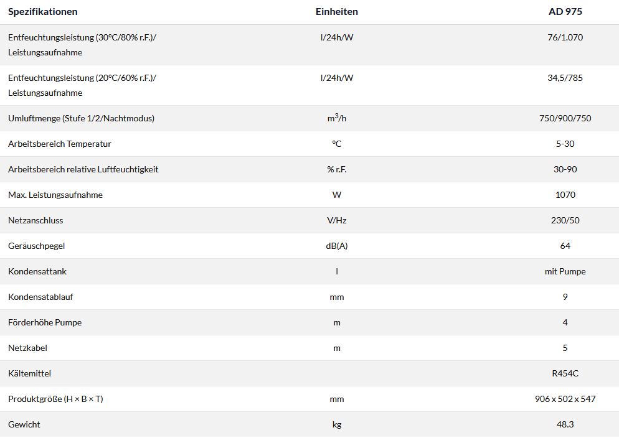Screen dimensions: 619x448
Task: Select the 906 x 502 x 547 dimensions
Action: [x=565, y=399]
